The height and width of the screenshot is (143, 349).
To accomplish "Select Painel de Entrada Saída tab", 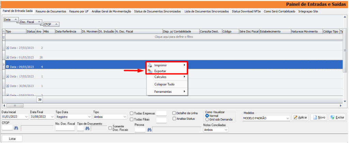I will pos(18,11).
